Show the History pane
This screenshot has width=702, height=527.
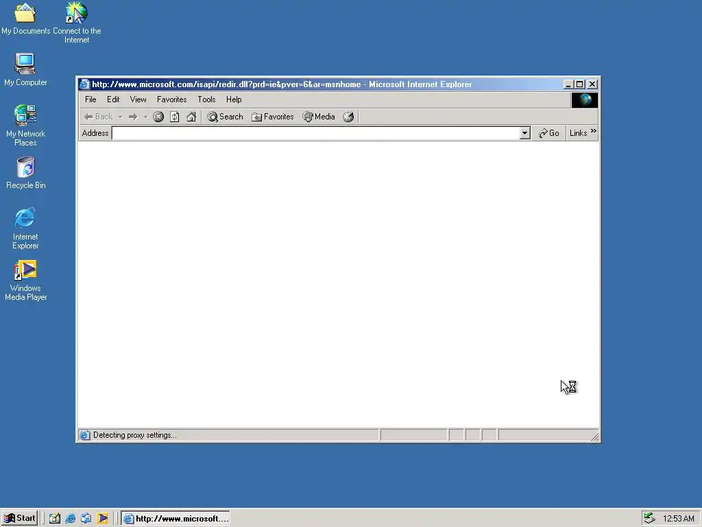tap(348, 117)
